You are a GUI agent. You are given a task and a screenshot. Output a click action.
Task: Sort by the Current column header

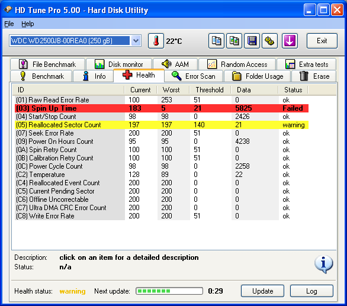[x=140, y=90]
